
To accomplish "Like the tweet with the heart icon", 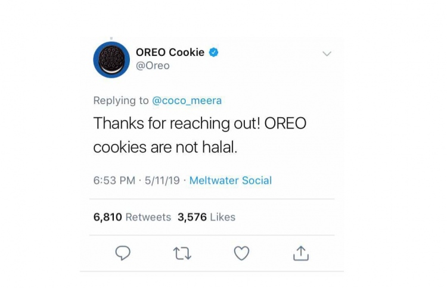I will coord(241,253).
